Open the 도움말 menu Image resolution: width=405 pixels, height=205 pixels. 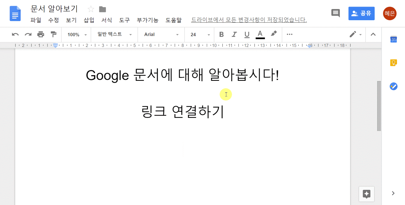174,20
